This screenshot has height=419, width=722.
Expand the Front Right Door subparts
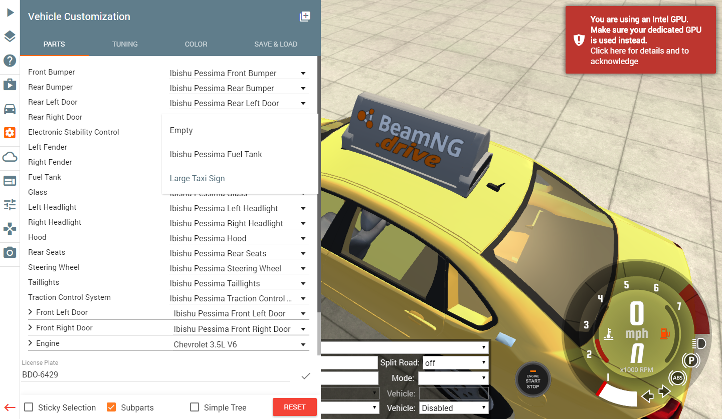tap(31, 328)
